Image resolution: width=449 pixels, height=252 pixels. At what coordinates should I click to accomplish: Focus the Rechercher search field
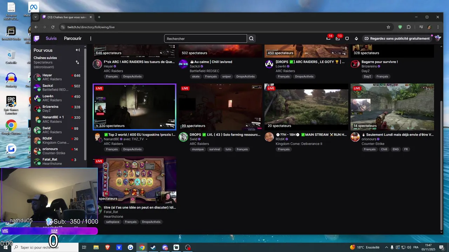click(x=206, y=38)
